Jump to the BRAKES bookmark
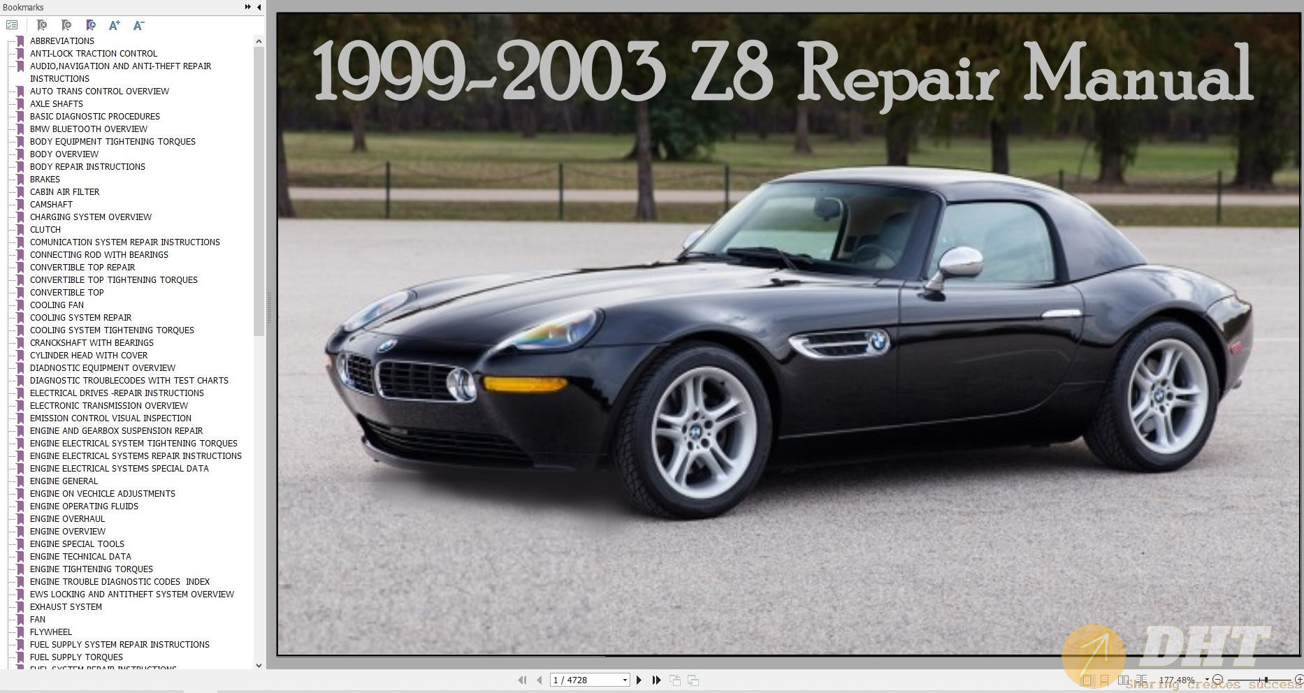Viewport: 1304px width, 693px height. [45, 179]
